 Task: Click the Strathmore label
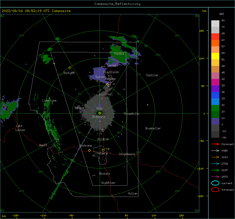(x=127, y=154)
